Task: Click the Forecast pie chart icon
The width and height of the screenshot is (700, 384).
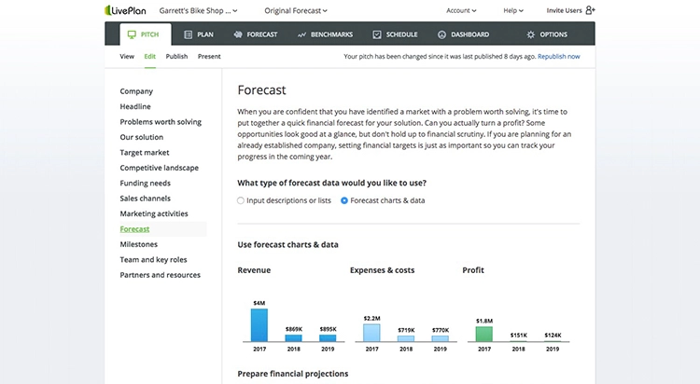Action: tap(238, 34)
